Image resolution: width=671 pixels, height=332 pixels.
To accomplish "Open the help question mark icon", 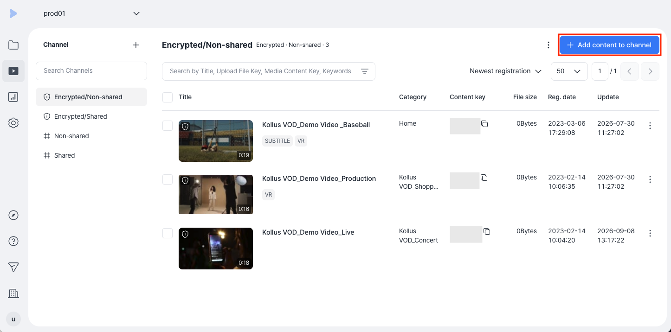I will tap(13, 241).
